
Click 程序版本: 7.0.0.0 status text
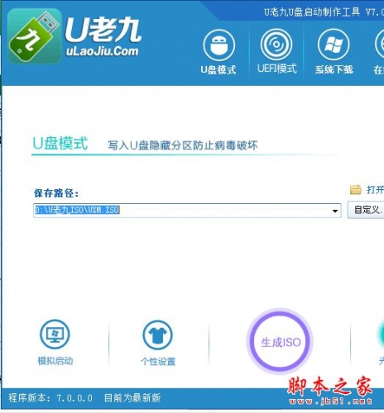point(50,398)
